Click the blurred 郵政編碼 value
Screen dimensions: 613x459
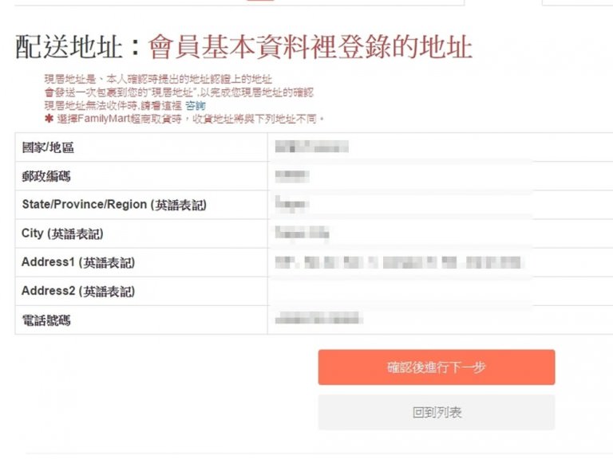coord(291,176)
